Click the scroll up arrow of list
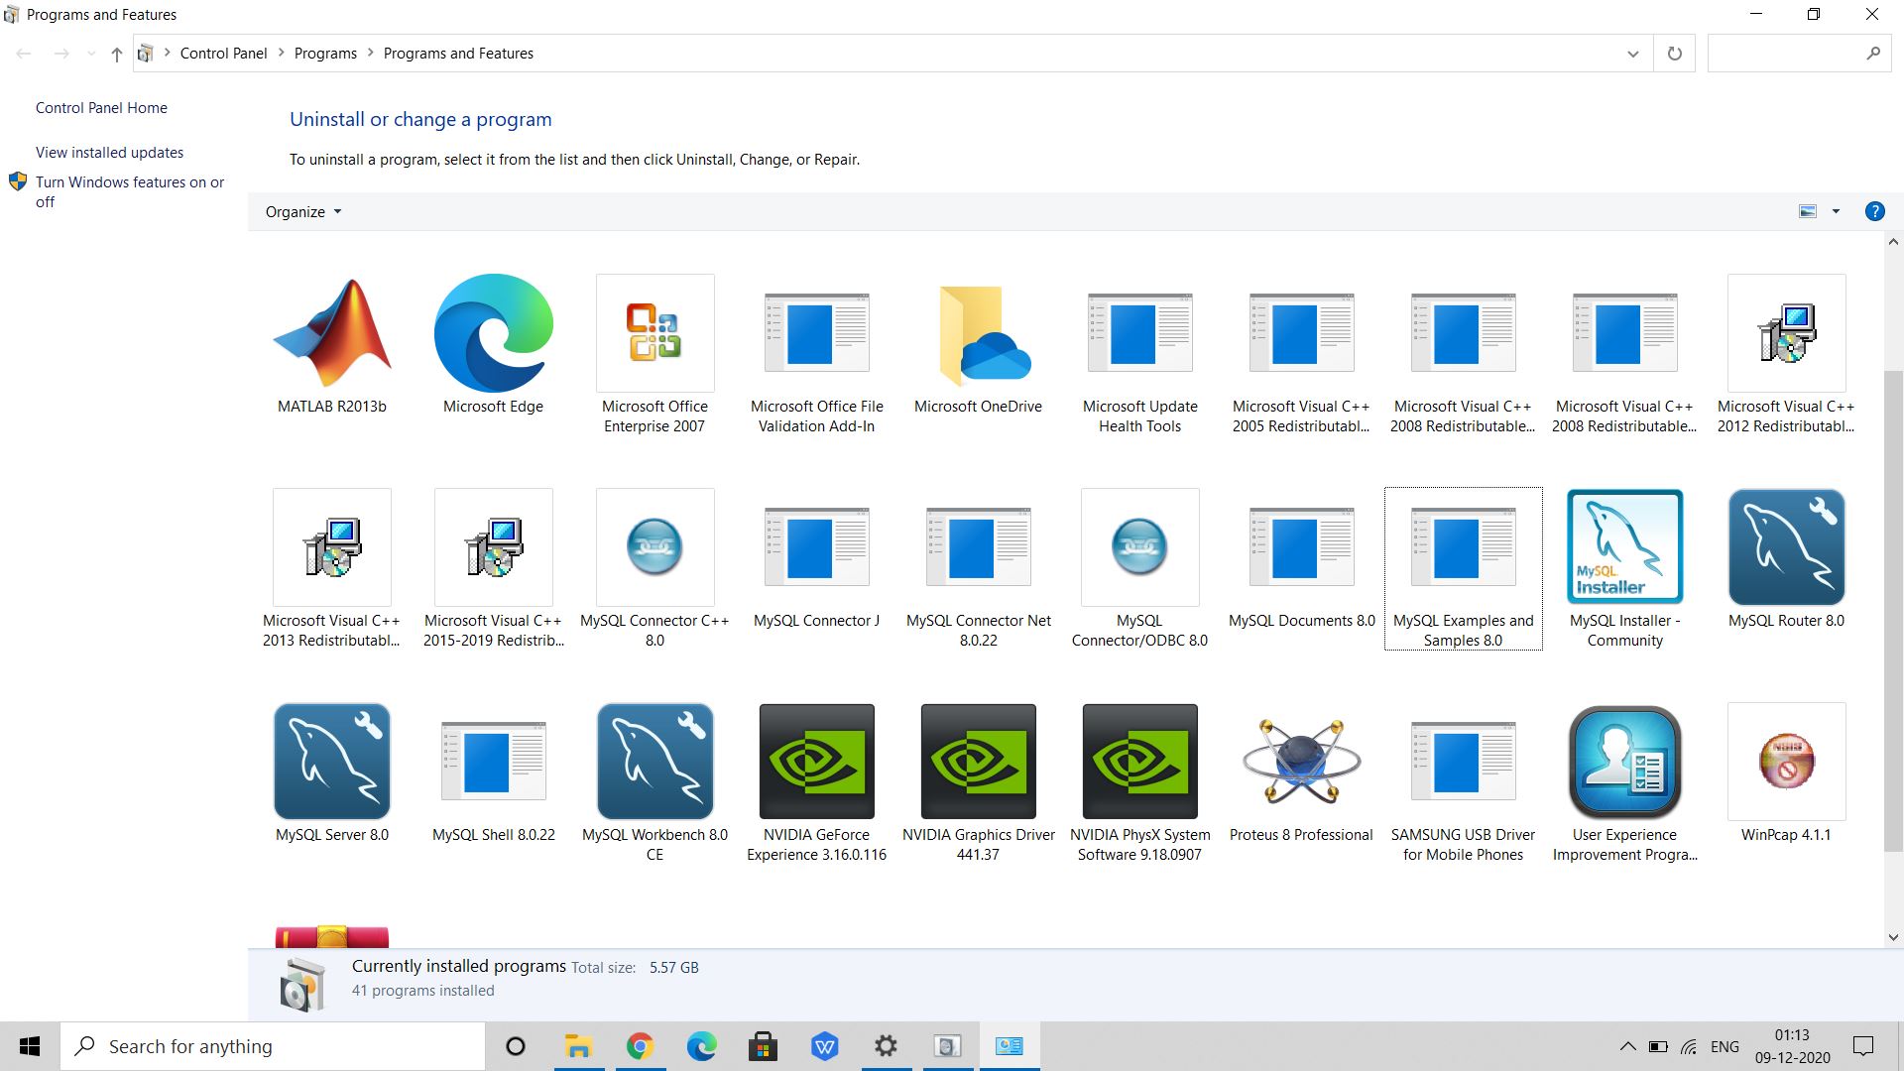This screenshot has height=1071, width=1904. pyautogui.click(x=1893, y=241)
